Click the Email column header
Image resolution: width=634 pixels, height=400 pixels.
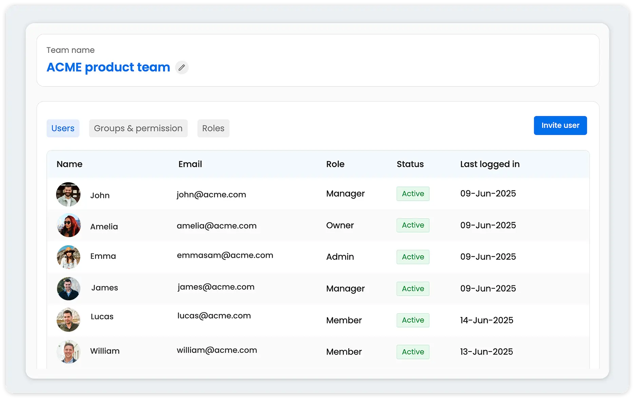click(190, 164)
